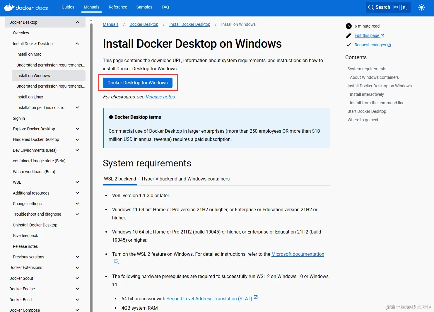
Task: Follow the Docker Desktop breadcrumb link
Action: 144,24
